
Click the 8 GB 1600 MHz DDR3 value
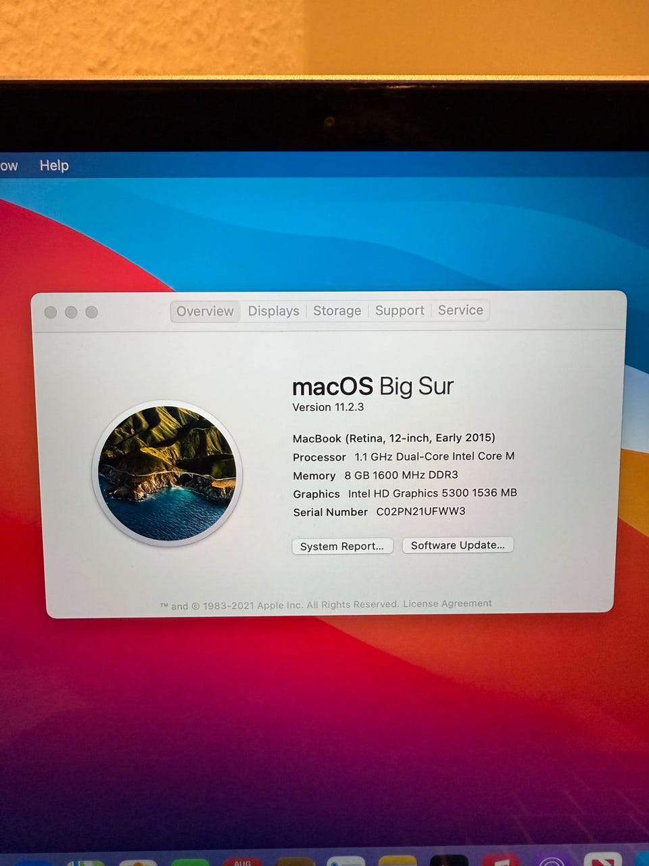click(401, 475)
